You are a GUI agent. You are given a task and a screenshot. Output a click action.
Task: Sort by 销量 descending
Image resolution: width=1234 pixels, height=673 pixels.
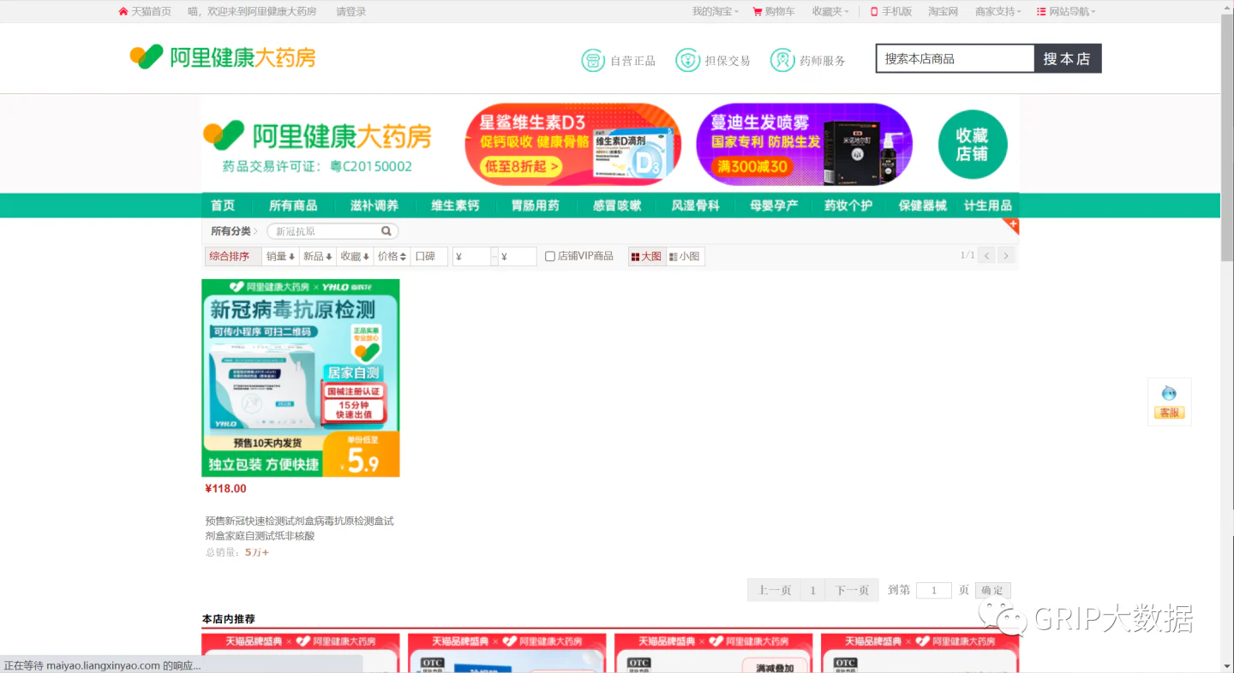click(x=280, y=256)
